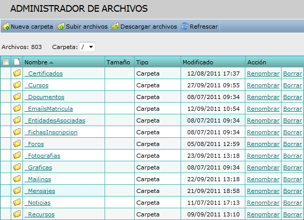Open the _EmailsMatricula folder link

click(48, 109)
